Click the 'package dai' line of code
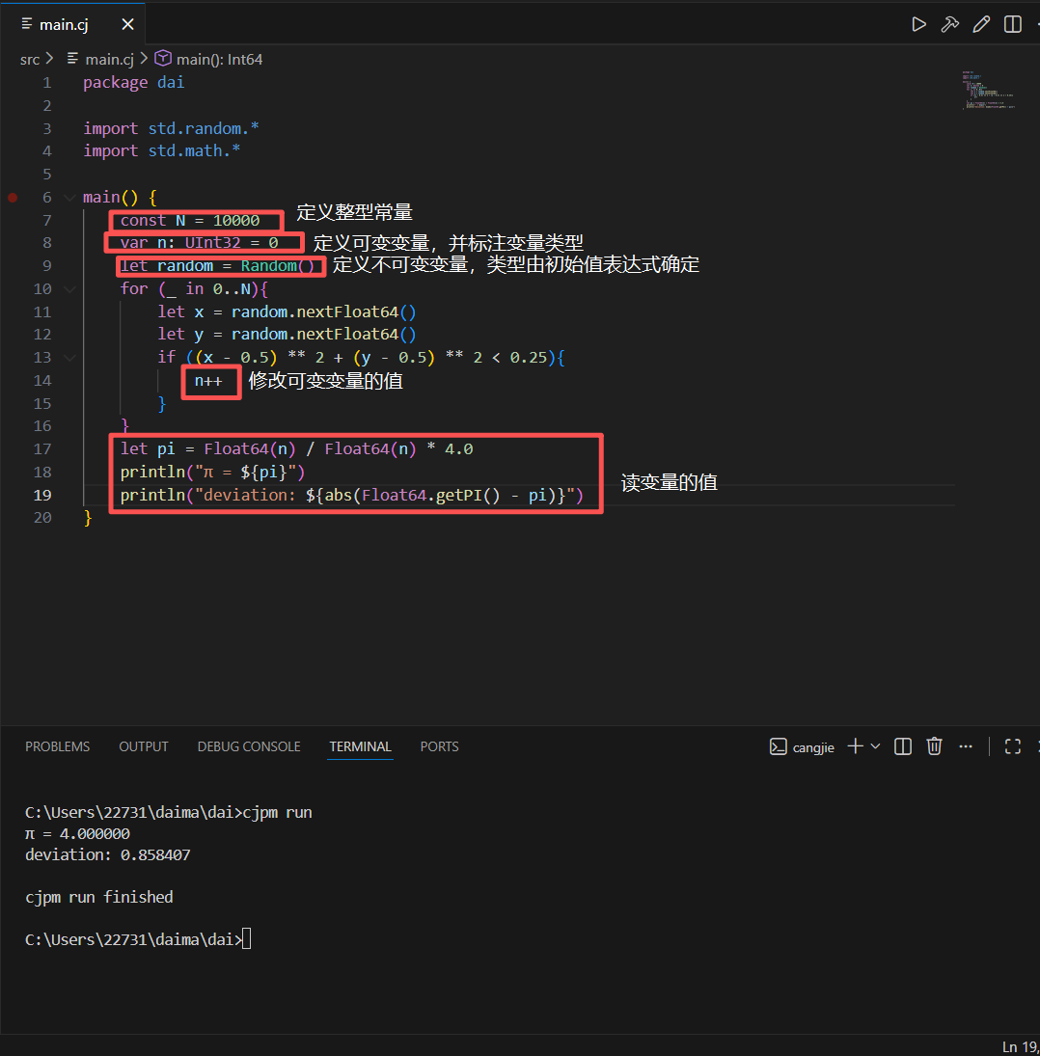This screenshot has height=1056, width=1040. pos(133,83)
